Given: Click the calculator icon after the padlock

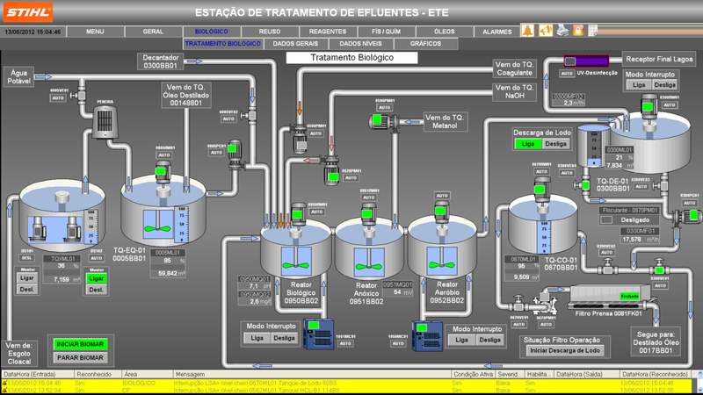Looking at the screenshot, I should [x=592, y=31].
